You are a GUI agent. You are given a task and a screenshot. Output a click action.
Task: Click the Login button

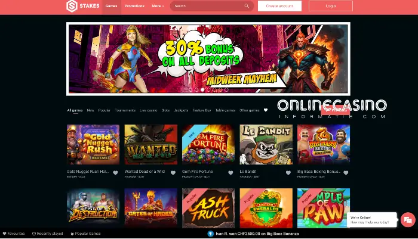tap(331, 6)
